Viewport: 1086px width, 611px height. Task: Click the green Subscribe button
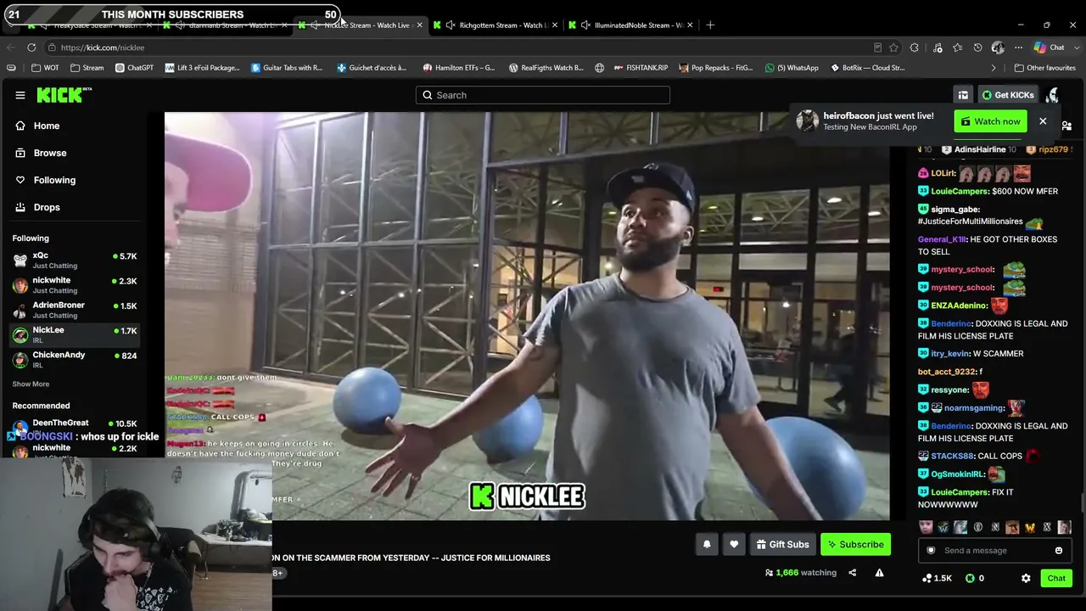(855, 544)
